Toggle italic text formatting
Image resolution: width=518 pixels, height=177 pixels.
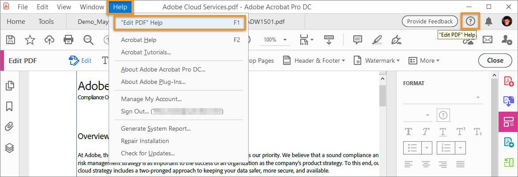click(426, 132)
